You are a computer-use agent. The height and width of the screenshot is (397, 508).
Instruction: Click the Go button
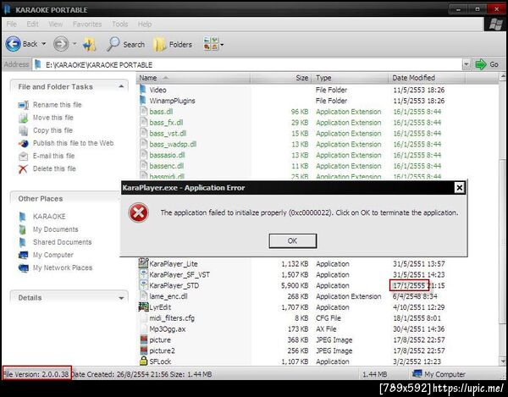click(x=488, y=64)
